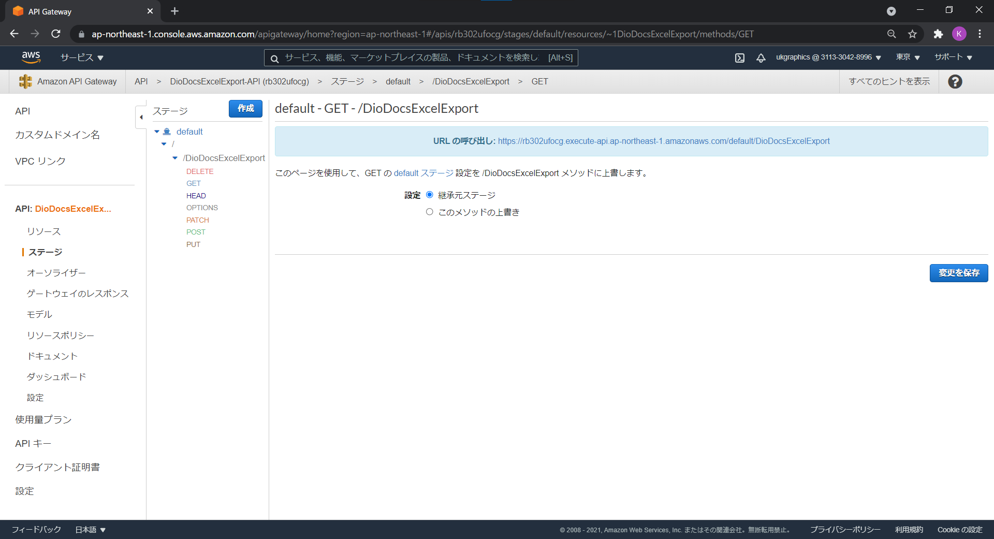Open the Chrome three-dot menu
The image size is (994, 539).
[x=980, y=34]
